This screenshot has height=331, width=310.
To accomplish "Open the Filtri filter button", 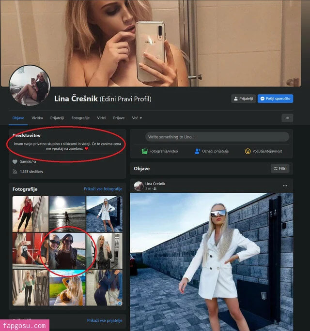I will tap(280, 169).
